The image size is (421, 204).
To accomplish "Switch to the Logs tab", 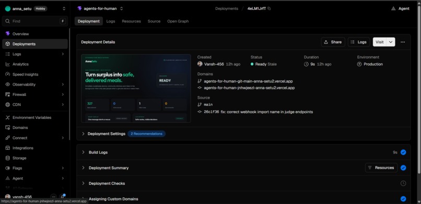I will click(x=111, y=21).
